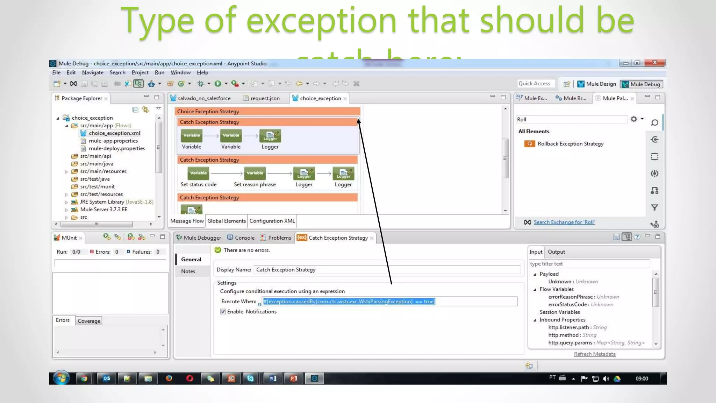Click the help question mark icon in properties
716x403 pixels.
[637, 237]
